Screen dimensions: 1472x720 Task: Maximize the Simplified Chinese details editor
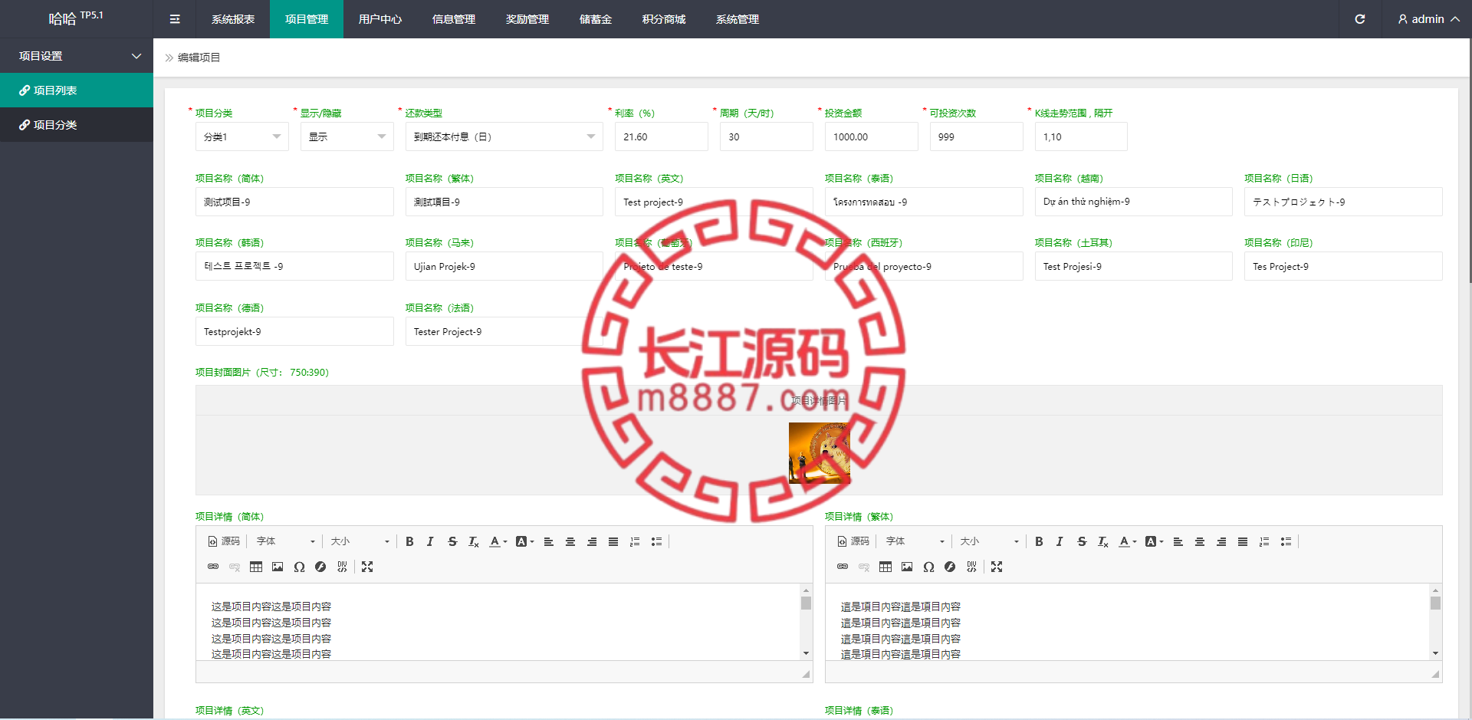click(x=367, y=567)
